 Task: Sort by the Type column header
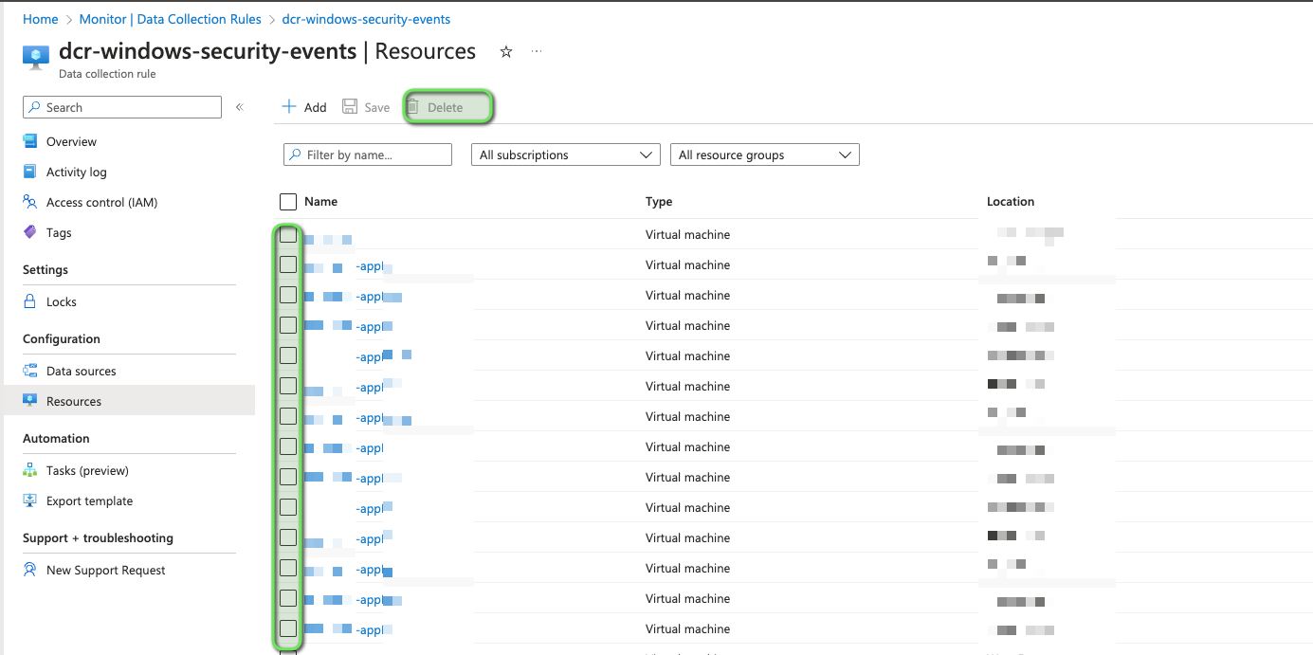[659, 202]
